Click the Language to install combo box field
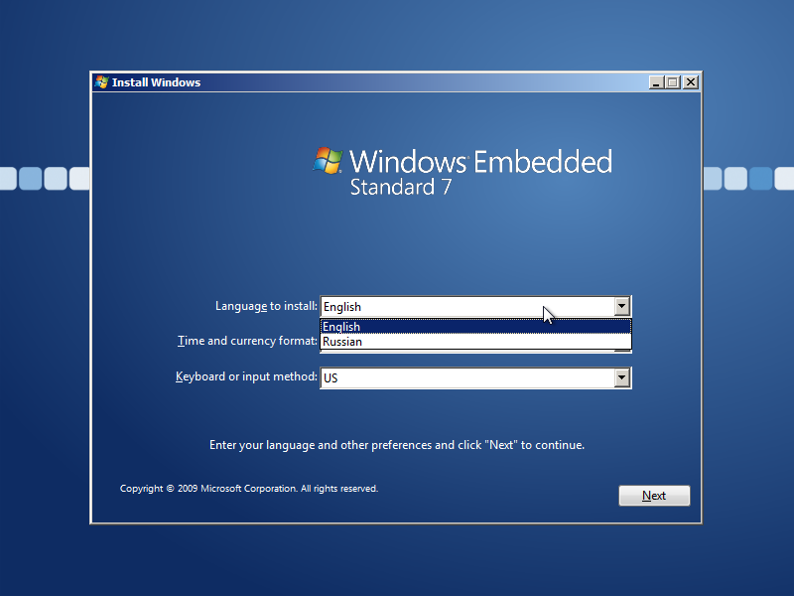 [475, 307]
